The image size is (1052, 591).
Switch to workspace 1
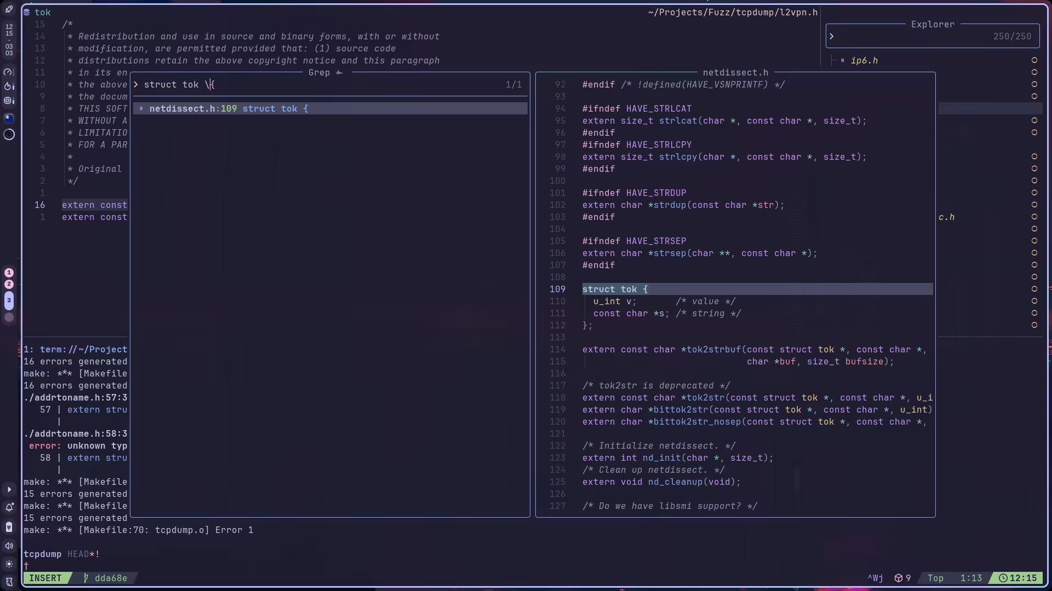click(9, 273)
